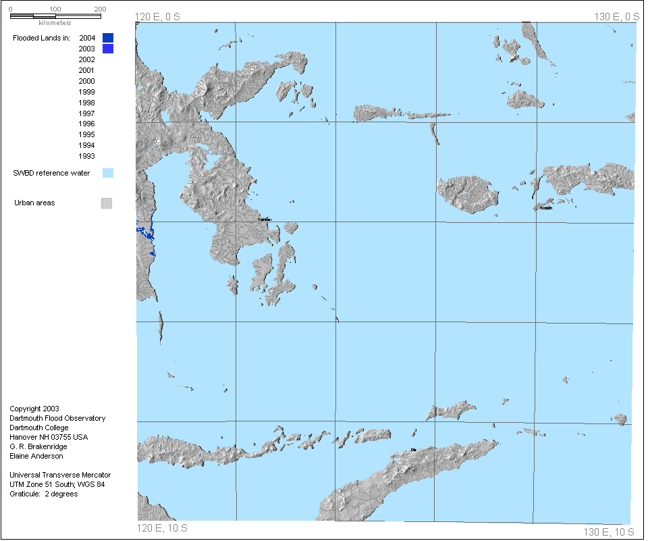Click the Ambon city label on map

[x=545, y=208]
